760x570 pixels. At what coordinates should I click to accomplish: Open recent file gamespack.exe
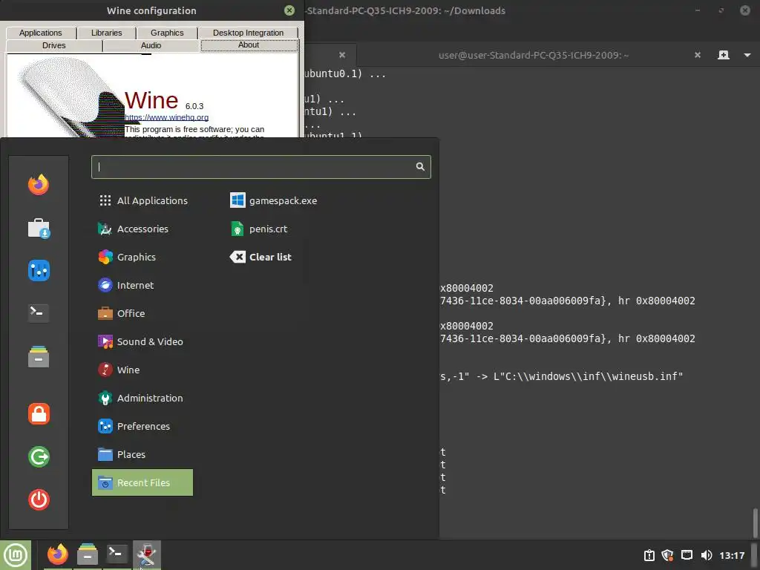pyautogui.click(x=274, y=200)
